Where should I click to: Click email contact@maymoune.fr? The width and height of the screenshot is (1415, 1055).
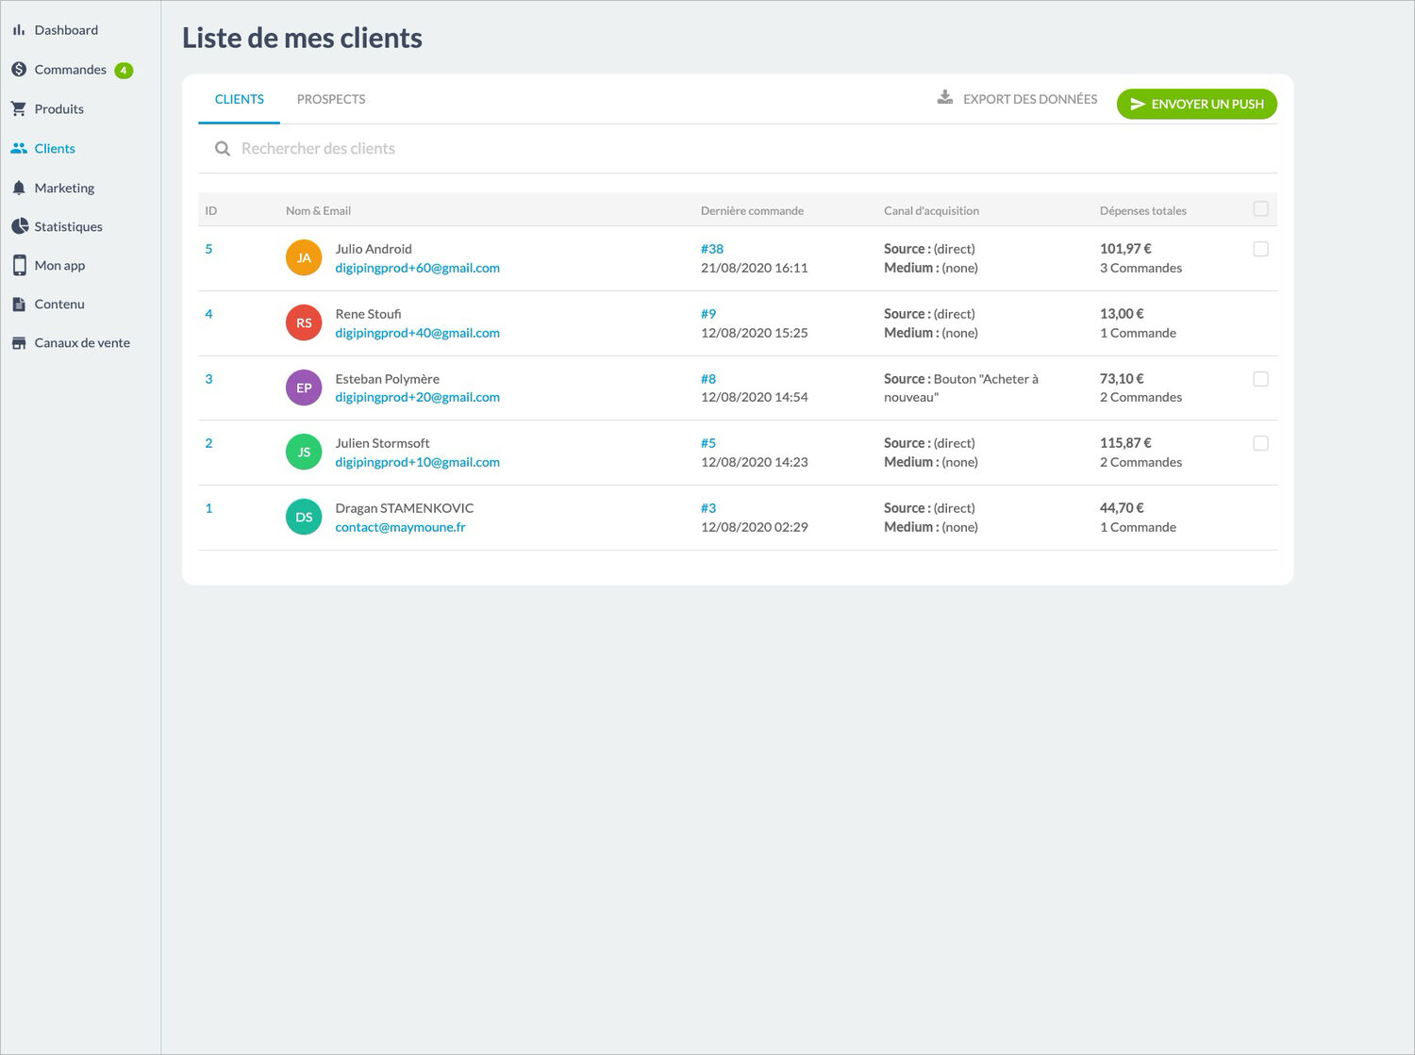(401, 527)
